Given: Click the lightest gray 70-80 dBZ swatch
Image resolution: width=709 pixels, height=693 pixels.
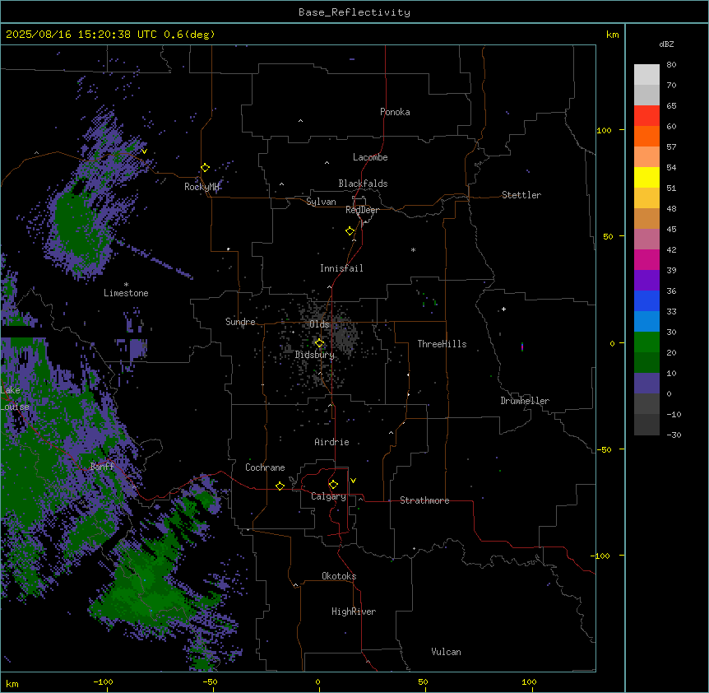Looking at the screenshot, I should click(x=646, y=74).
